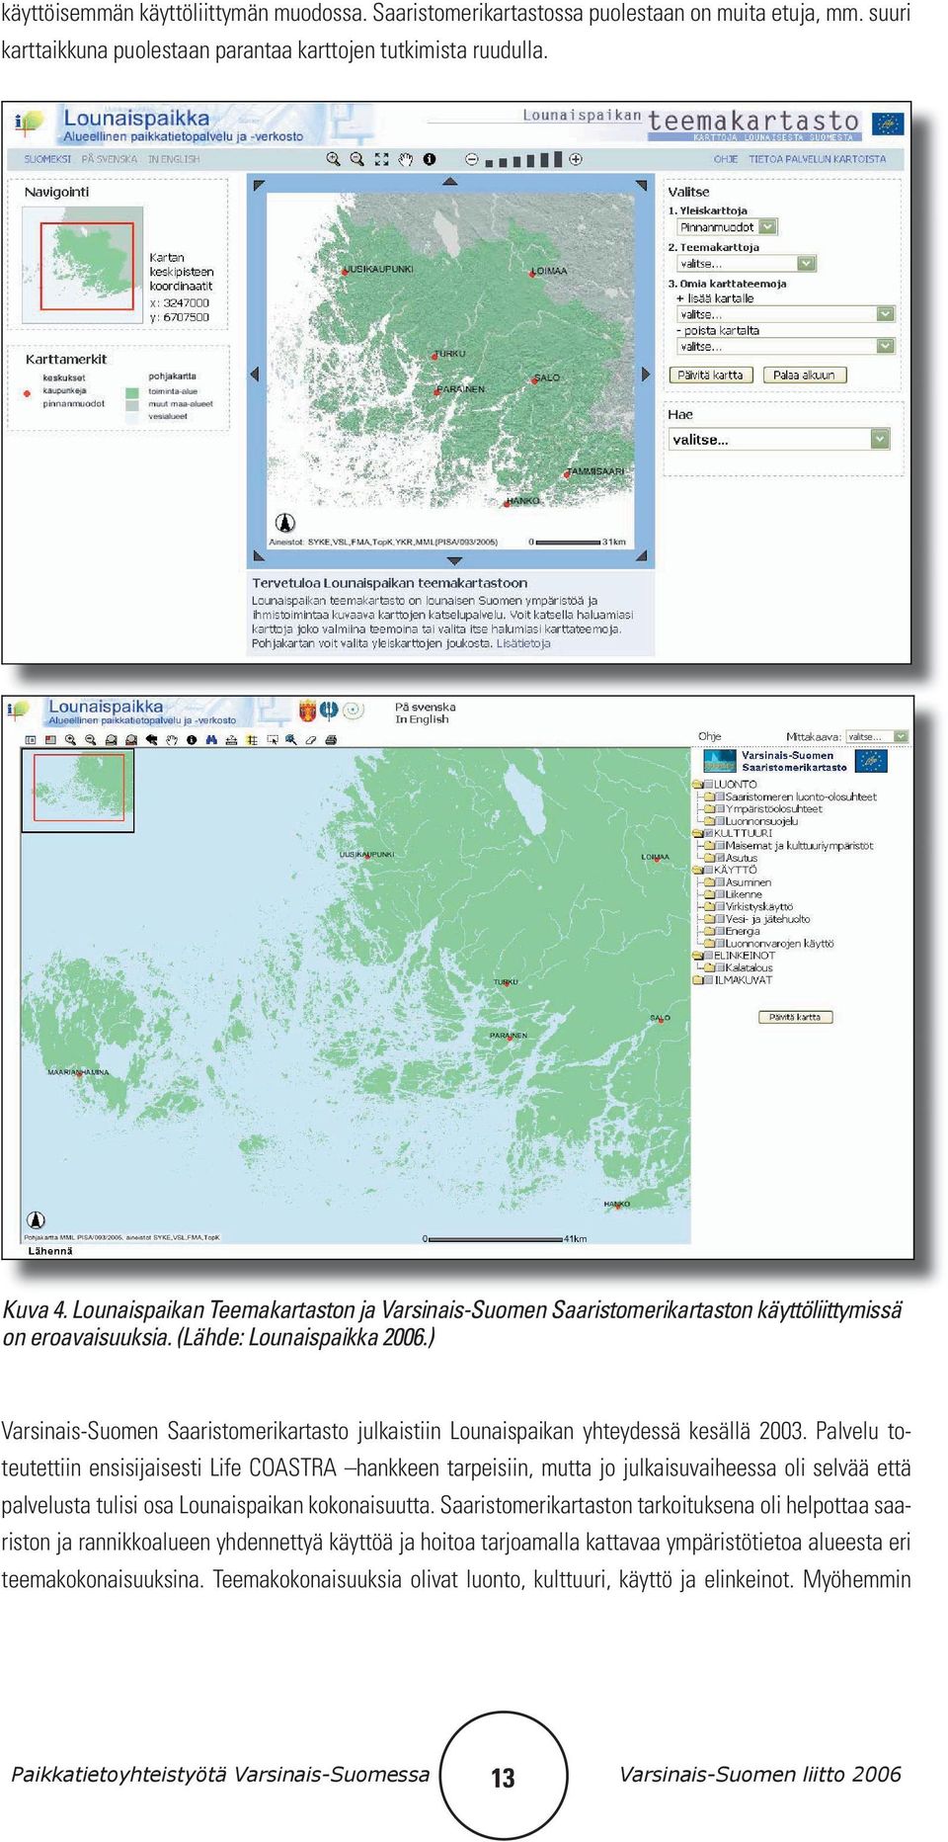Image resolution: width=948 pixels, height=1842 pixels.
Task: Toggle the overview map icon in Saaristomerikartasto toolbar
Action: tap(50, 740)
